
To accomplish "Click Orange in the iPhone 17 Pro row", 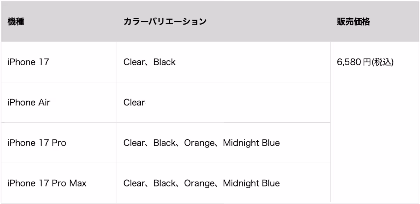I will (x=198, y=143).
